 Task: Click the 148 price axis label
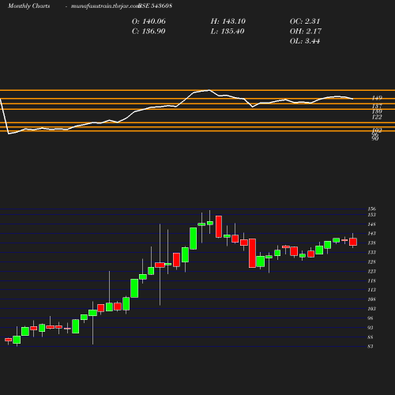point(371,224)
